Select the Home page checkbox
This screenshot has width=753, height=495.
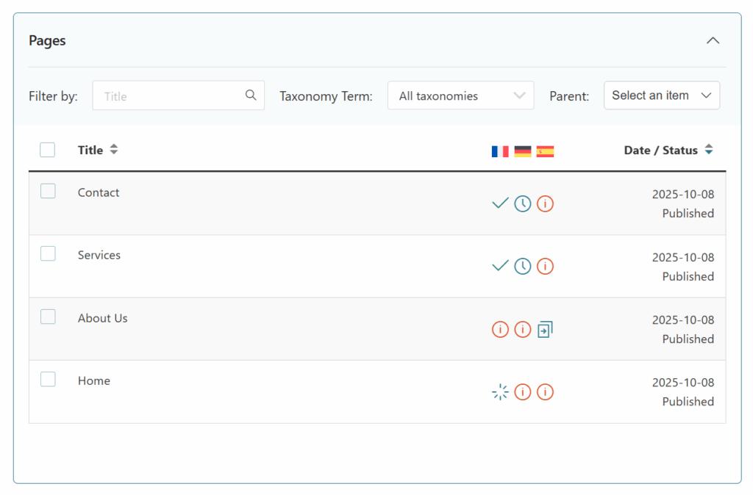48,380
